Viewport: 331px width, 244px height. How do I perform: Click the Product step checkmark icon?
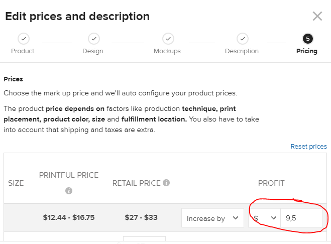point(23,39)
